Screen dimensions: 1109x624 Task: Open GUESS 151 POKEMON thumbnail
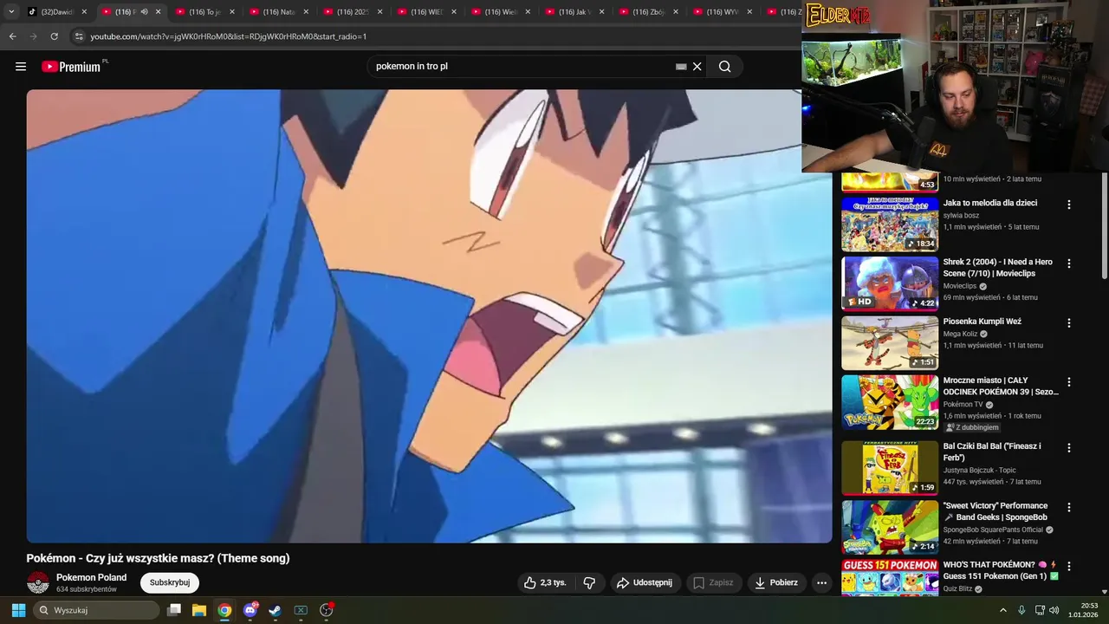[x=890, y=577]
